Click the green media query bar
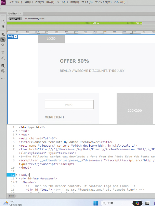 [x=74, y=23]
